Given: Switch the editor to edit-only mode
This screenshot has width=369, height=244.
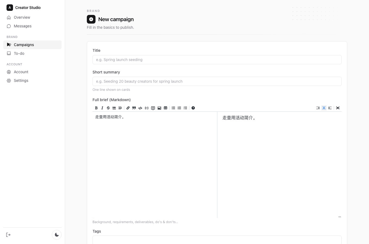Looking at the screenshot, I should 318,108.
